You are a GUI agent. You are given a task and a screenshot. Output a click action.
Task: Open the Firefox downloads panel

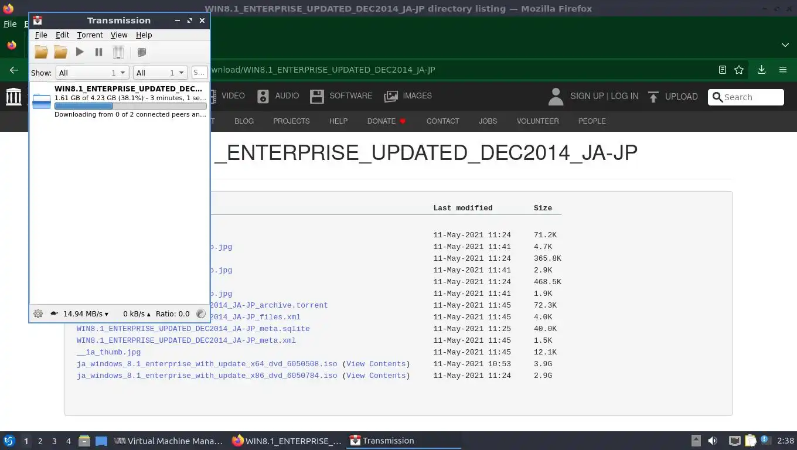761,70
